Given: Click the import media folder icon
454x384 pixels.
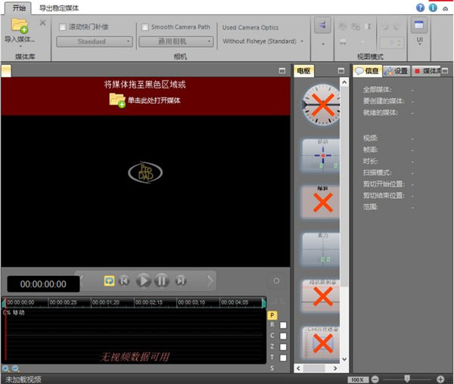Looking at the screenshot, I should [x=19, y=26].
